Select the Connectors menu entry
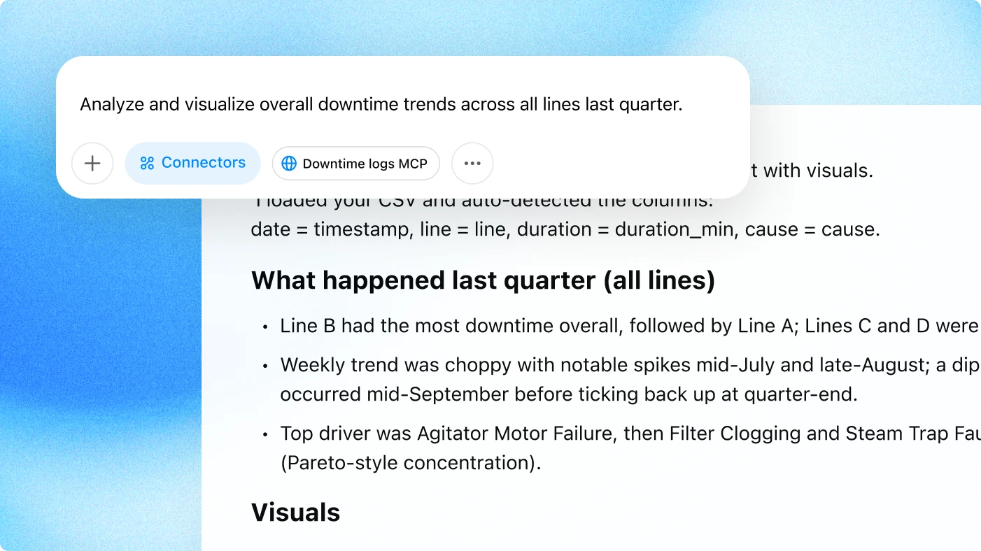 click(192, 163)
